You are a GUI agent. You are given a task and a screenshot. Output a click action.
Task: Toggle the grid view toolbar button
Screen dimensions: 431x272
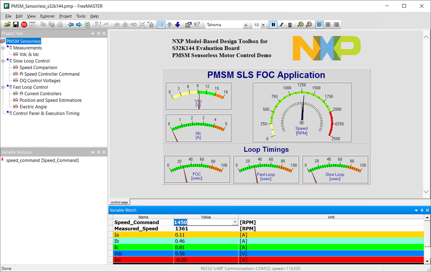pyautogui.click(x=161, y=25)
